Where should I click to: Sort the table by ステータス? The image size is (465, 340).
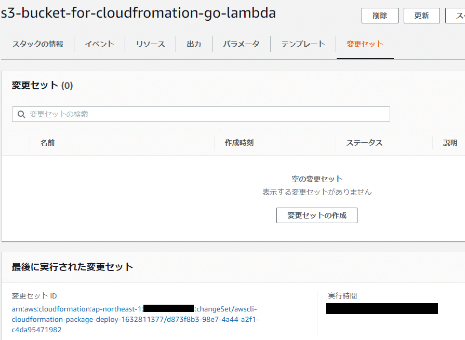pyautogui.click(x=364, y=142)
